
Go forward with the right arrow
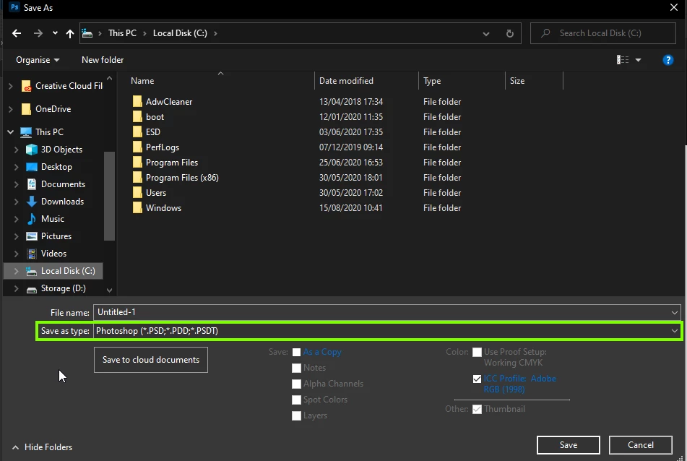pyautogui.click(x=38, y=33)
